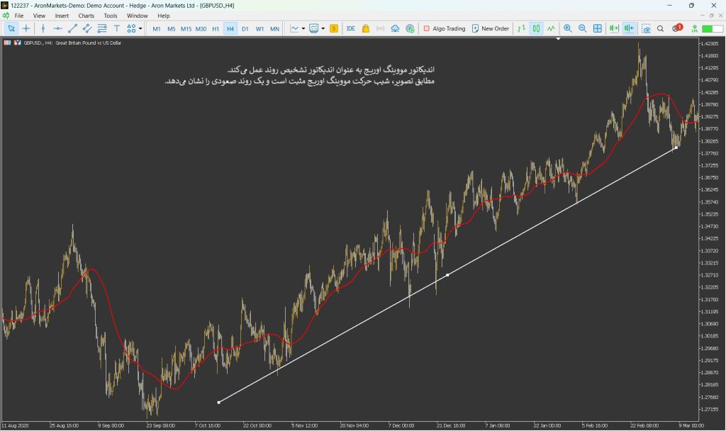Toggle the chart shift option
726x431 pixels.
629,28
